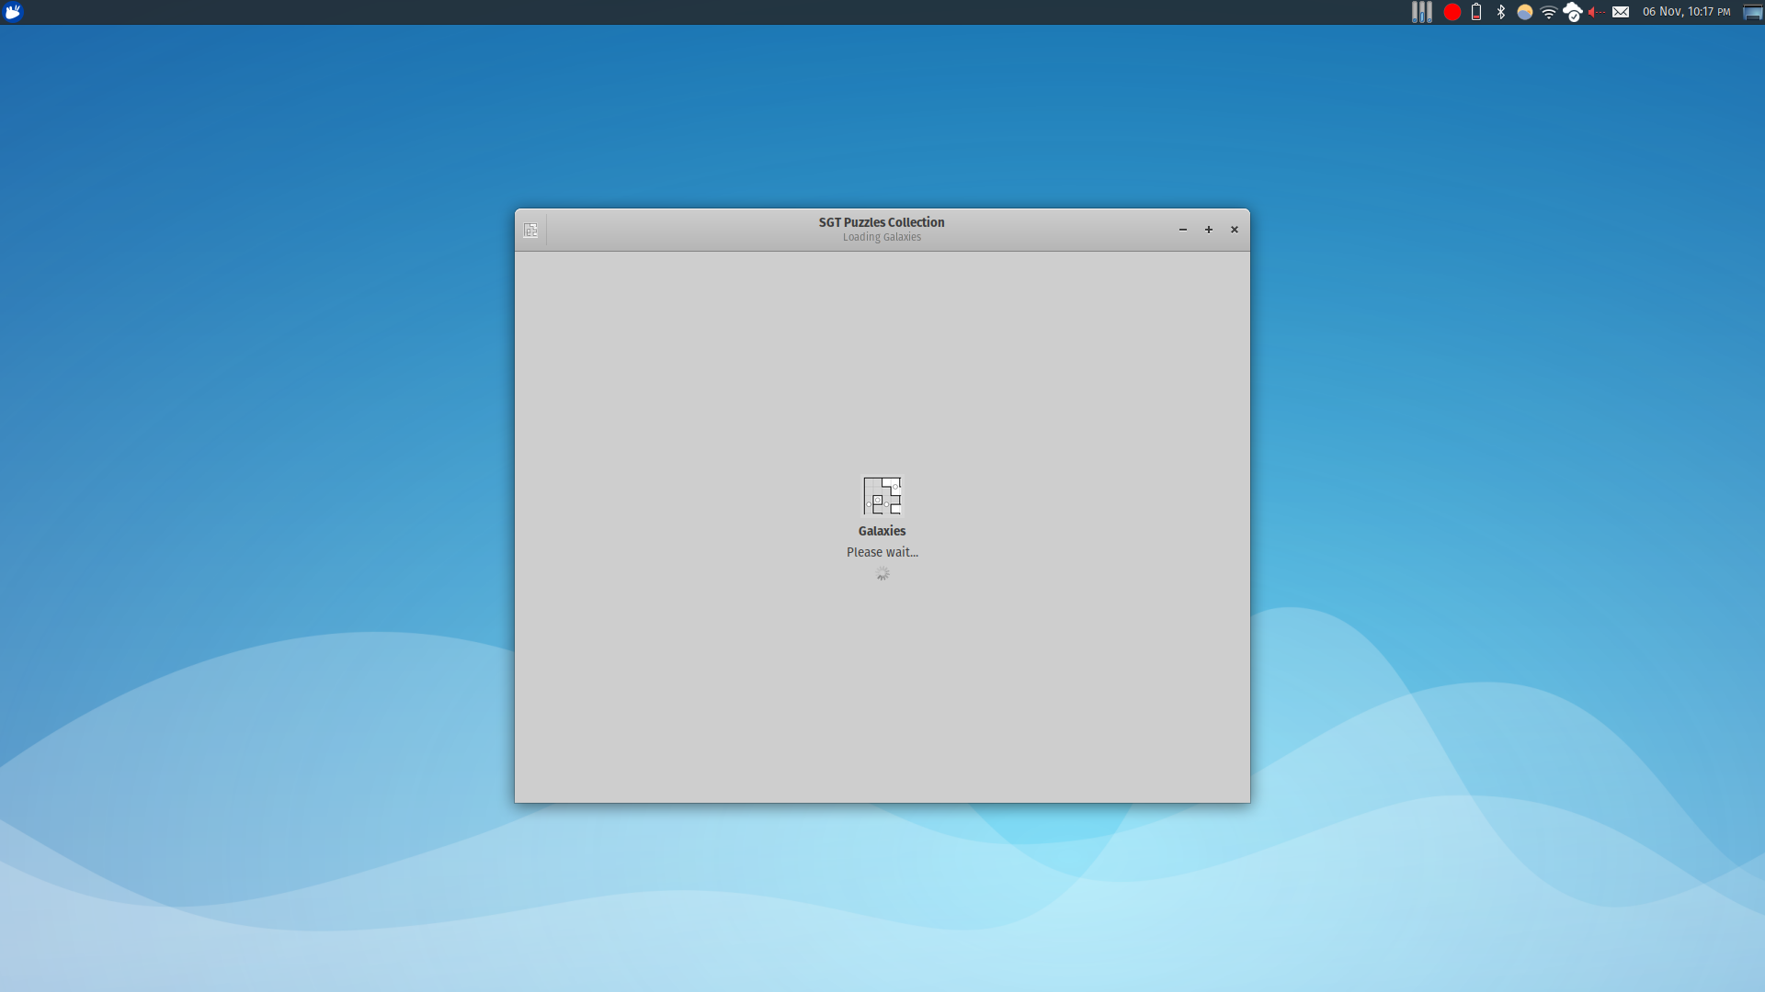Open puzzle list button in header bar
Viewport: 1765px width, 992px height.
point(530,231)
